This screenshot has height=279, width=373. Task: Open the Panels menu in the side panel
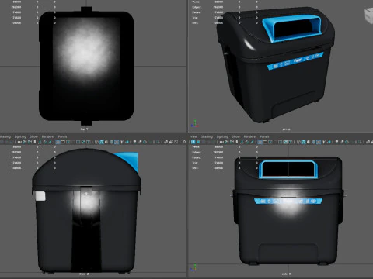point(264,136)
